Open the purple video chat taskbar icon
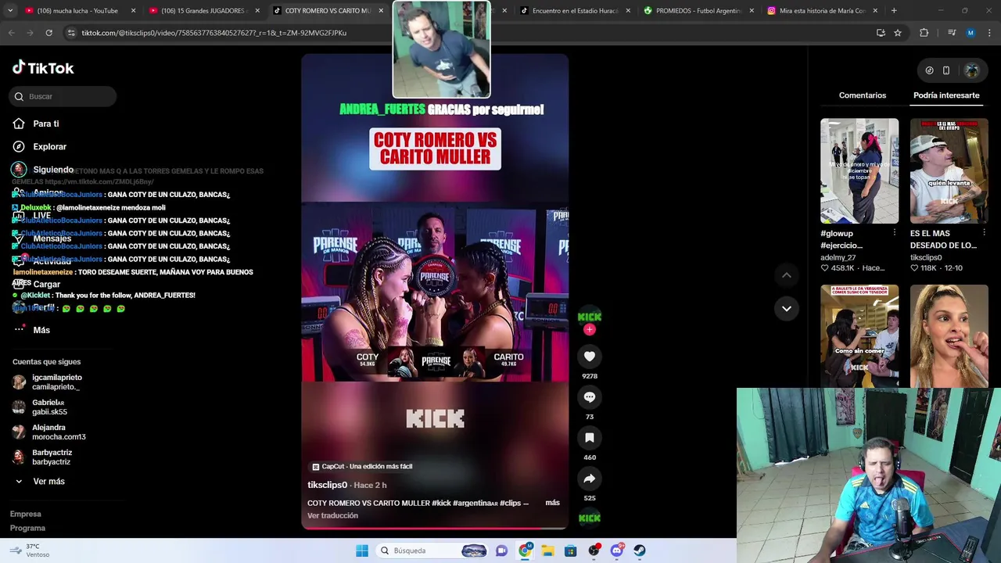1001x563 pixels. [501, 550]
